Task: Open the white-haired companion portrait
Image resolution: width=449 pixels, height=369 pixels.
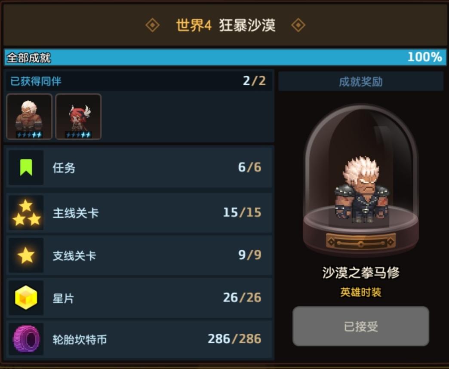Action: [x=29, y=117]
